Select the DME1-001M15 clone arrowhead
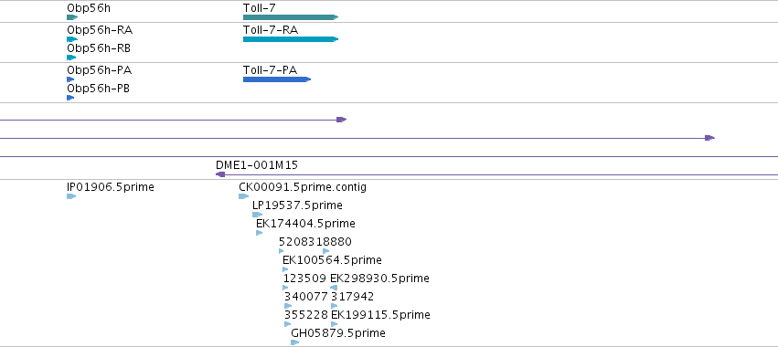The height and width of the screenshot is (347, 778). tap(221, 174)
